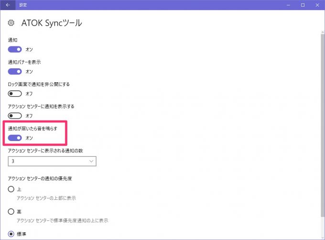Turn off the 通知 toggle
325x240 pixels.
(x=15, y=50)
